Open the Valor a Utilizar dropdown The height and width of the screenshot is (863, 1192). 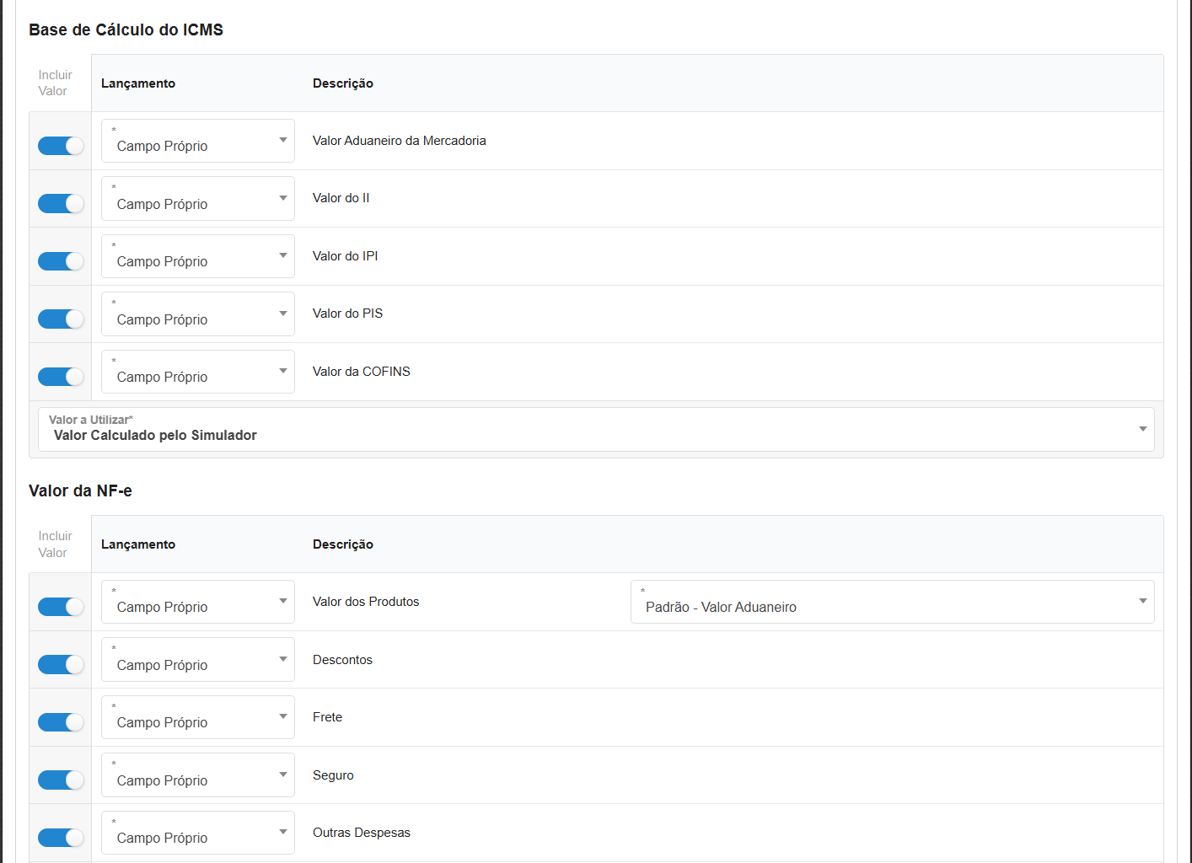(x=596, y=430)
